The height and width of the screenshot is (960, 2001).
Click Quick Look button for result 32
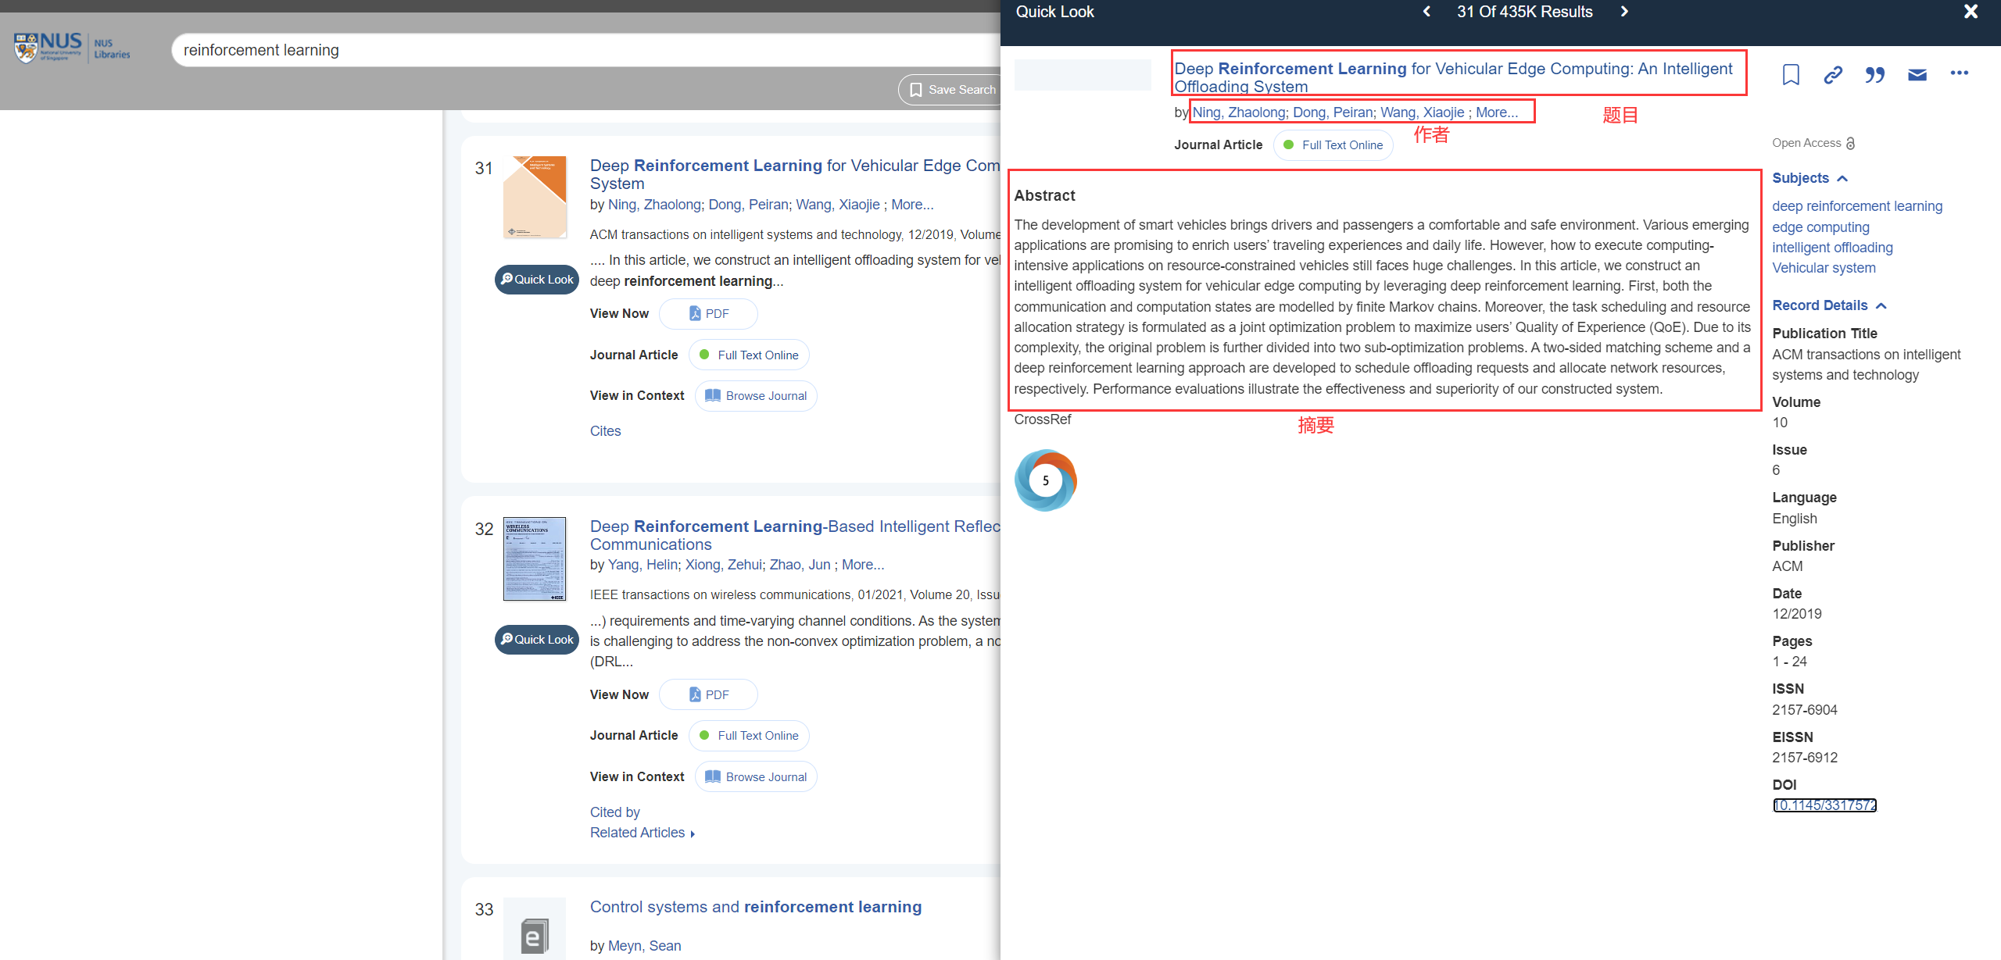(537, 640)
